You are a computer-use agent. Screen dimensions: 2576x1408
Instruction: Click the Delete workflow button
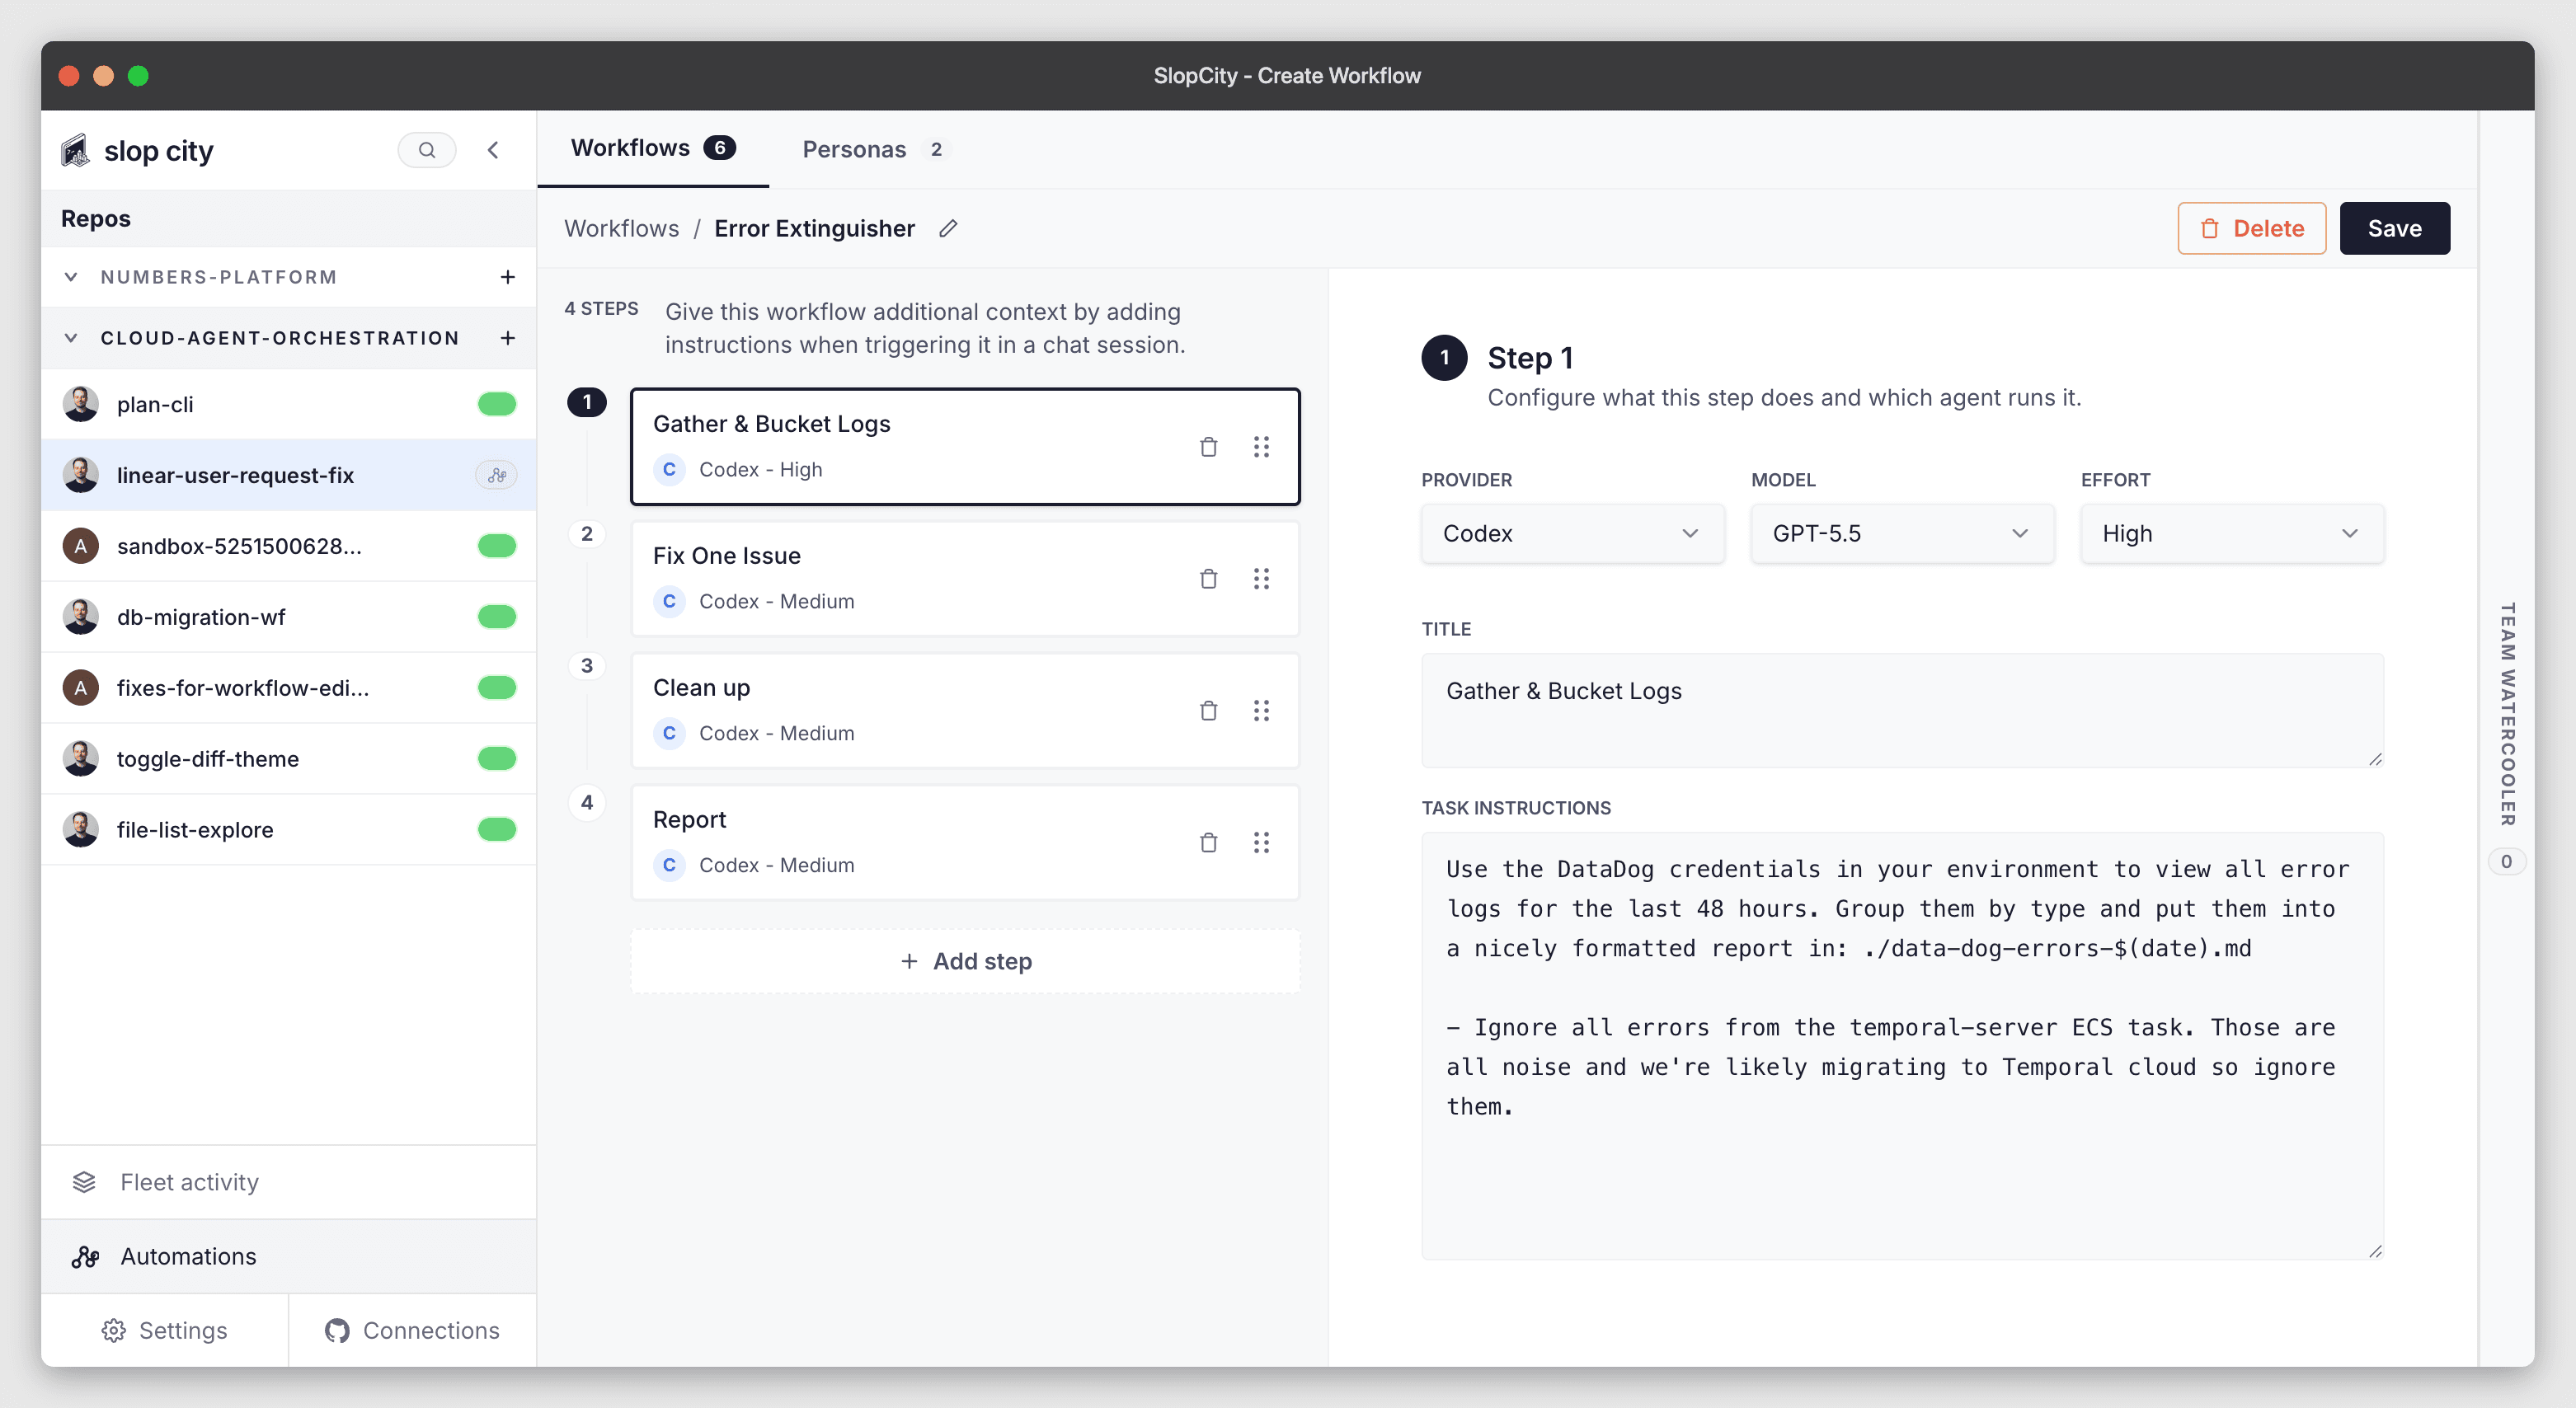2251,229
